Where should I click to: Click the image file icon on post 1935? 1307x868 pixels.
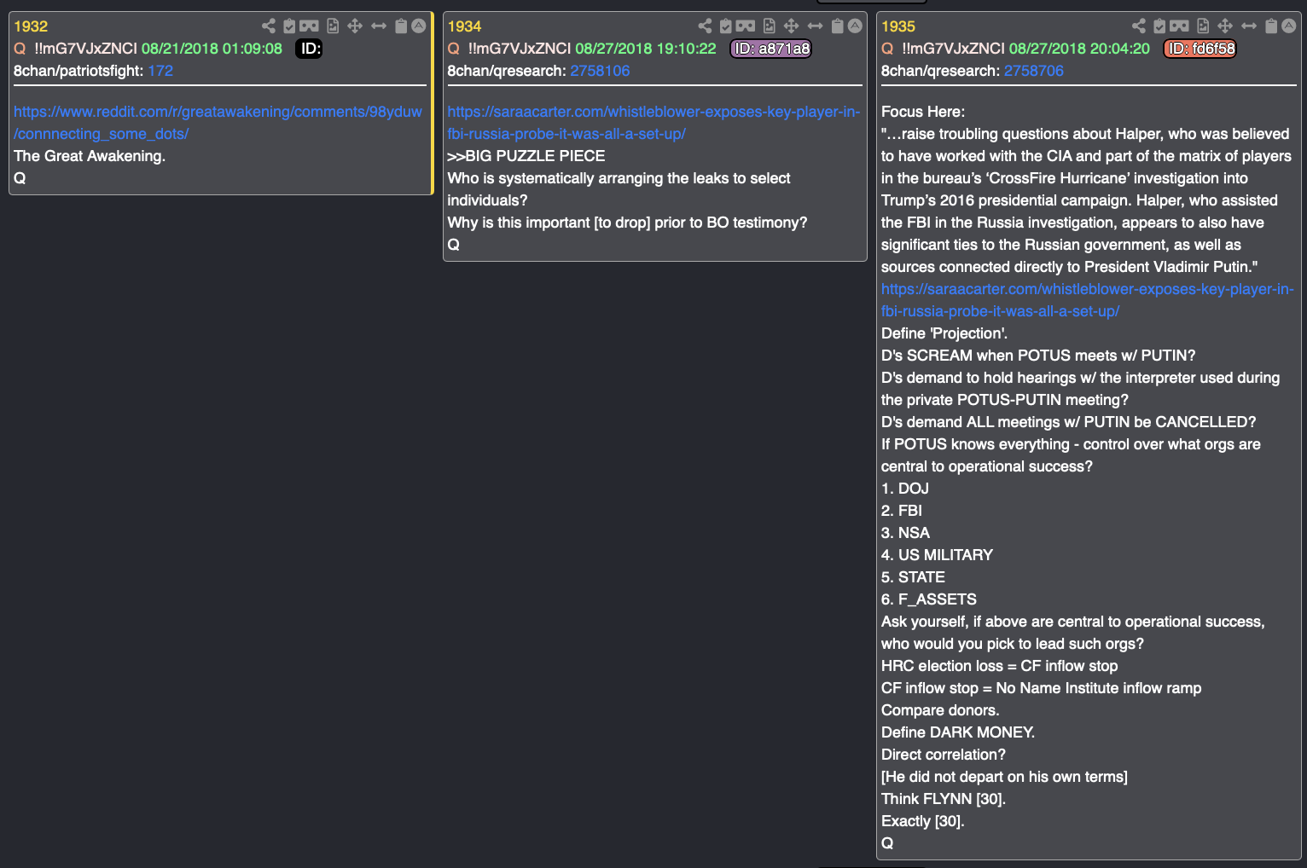click(1204, 26)
